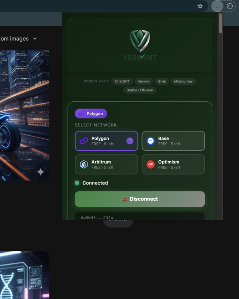
Task: Click the red X disconnect icon
Action: point(125,199)
